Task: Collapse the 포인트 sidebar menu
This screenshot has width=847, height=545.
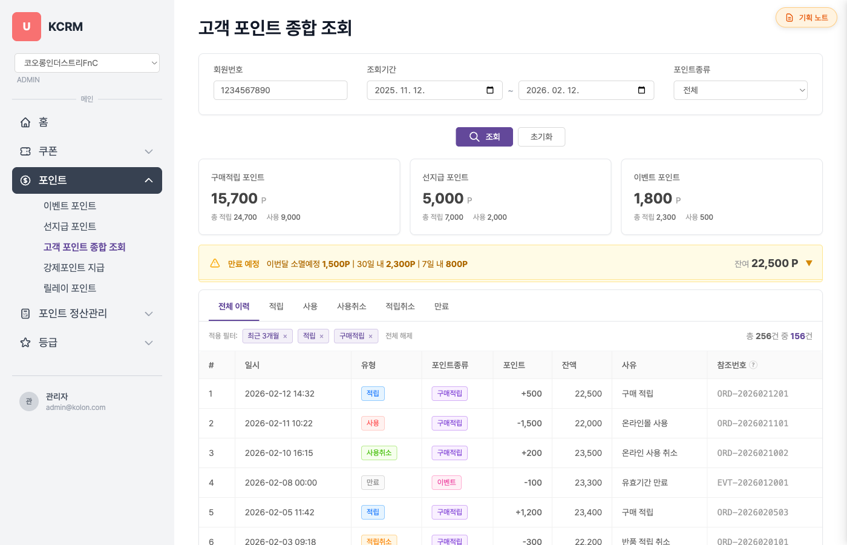Action: click(x=148, y=180)
